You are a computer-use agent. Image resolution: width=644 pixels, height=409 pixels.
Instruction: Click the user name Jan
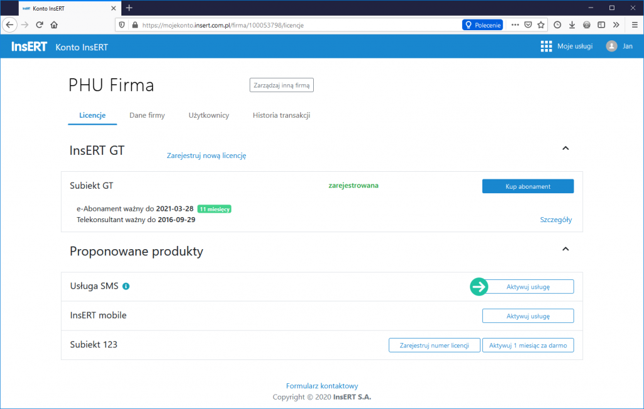(628, 46)
